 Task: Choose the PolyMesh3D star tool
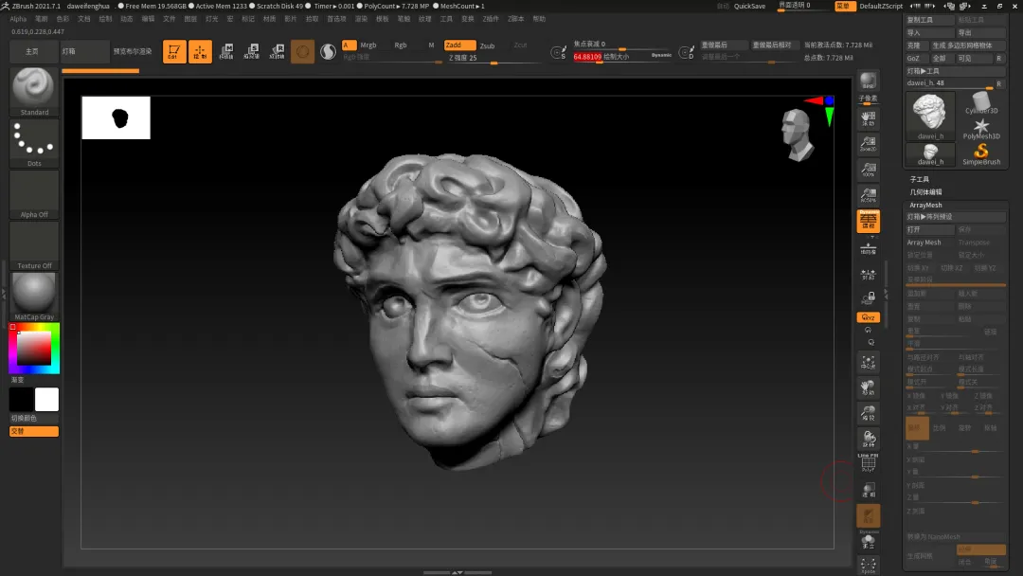pos(981,127)
